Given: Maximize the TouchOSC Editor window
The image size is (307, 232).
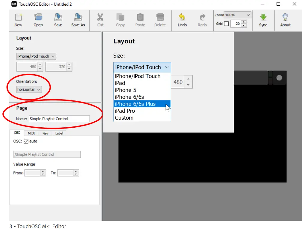Looking at the screenshot, I should (278, 4).
